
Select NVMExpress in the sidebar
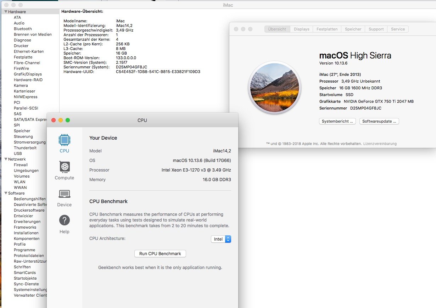[x=26, y=97]
